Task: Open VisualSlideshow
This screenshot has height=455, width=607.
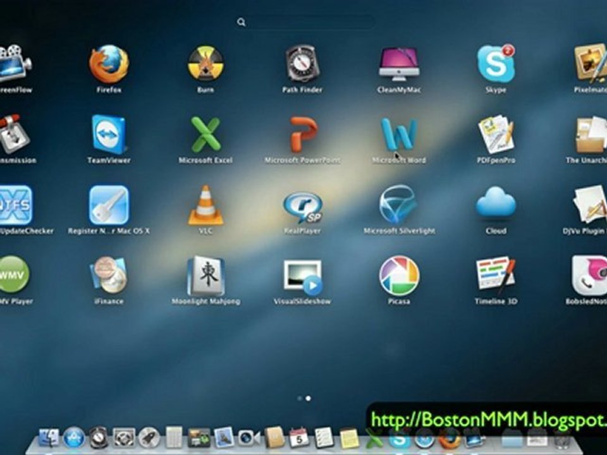Action: 302,277
